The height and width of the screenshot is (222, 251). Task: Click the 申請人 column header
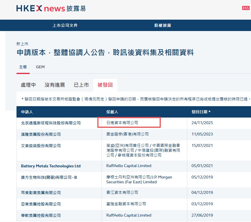[x=27, y=112]
